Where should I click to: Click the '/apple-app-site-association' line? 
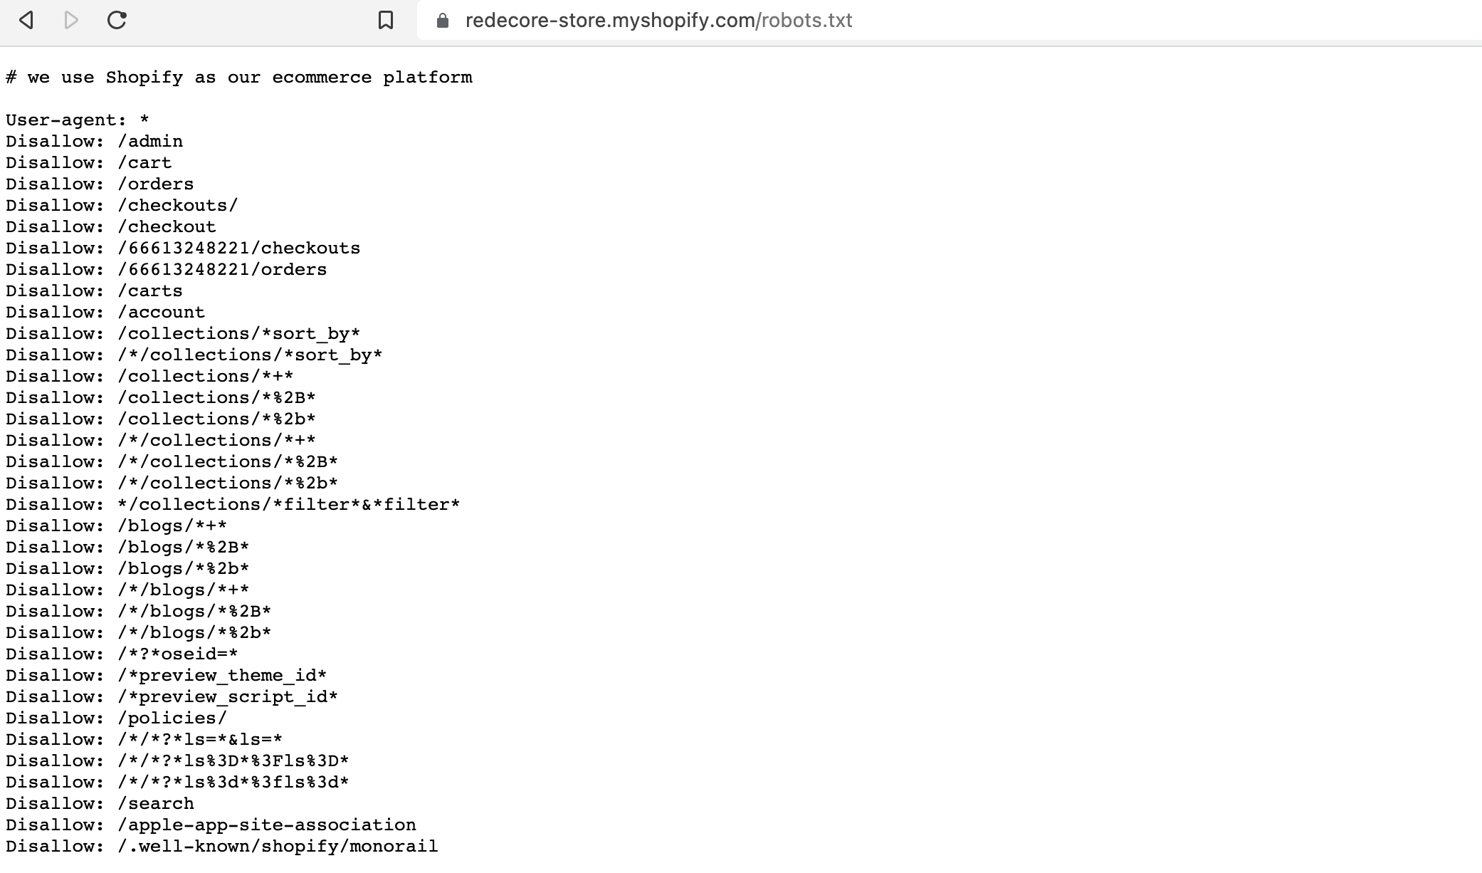211,825
